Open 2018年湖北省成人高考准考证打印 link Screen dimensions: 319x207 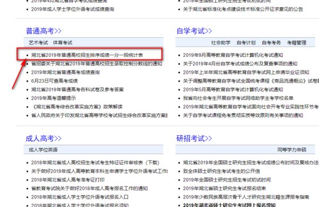point(68,180)
